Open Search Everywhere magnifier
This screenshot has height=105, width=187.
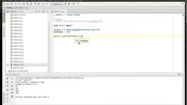[x=183, y=4]
